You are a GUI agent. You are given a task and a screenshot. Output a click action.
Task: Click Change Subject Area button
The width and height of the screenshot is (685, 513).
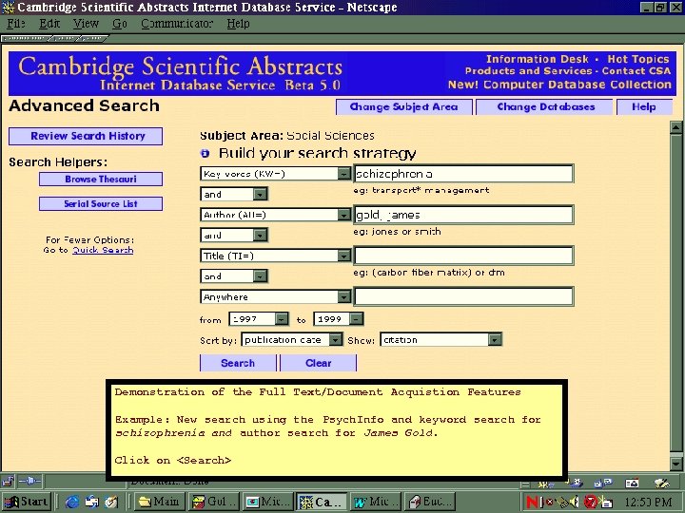403,106
